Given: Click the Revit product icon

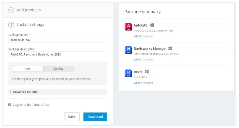Looking at the screenshot, I should point(128,73).
